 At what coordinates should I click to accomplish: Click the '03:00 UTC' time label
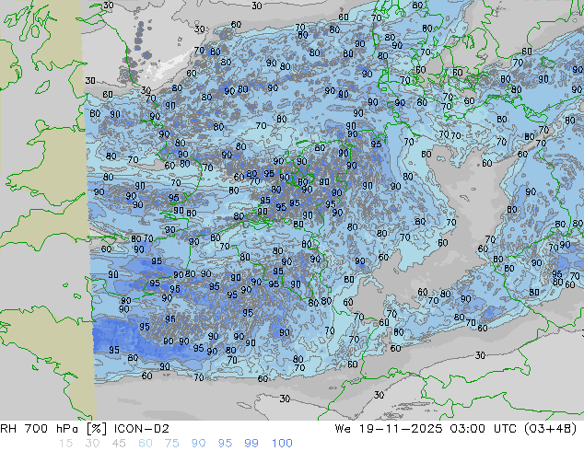pos(483,429)
